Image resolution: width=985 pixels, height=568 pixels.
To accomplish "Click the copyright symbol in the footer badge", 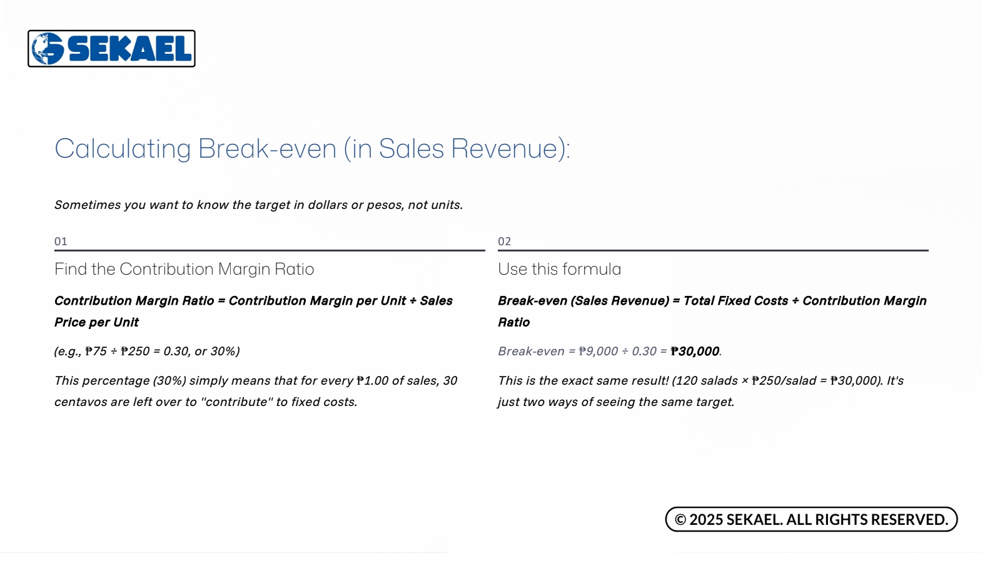I will coord(680,520).
